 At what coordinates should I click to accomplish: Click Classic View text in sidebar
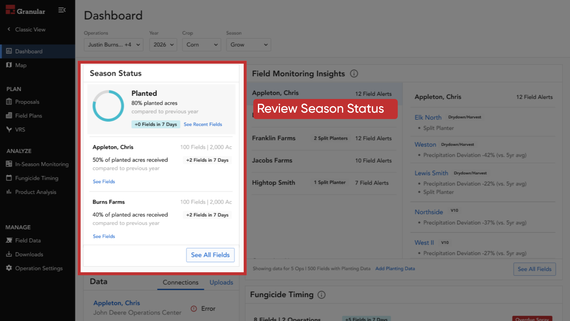pos(30,29)
